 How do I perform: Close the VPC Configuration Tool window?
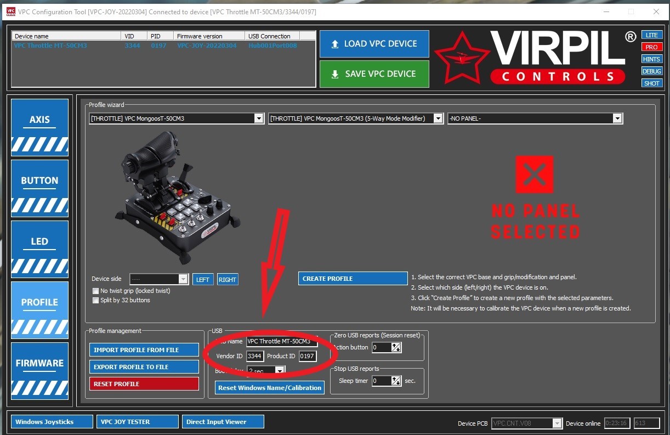click(x=656, y=12)
